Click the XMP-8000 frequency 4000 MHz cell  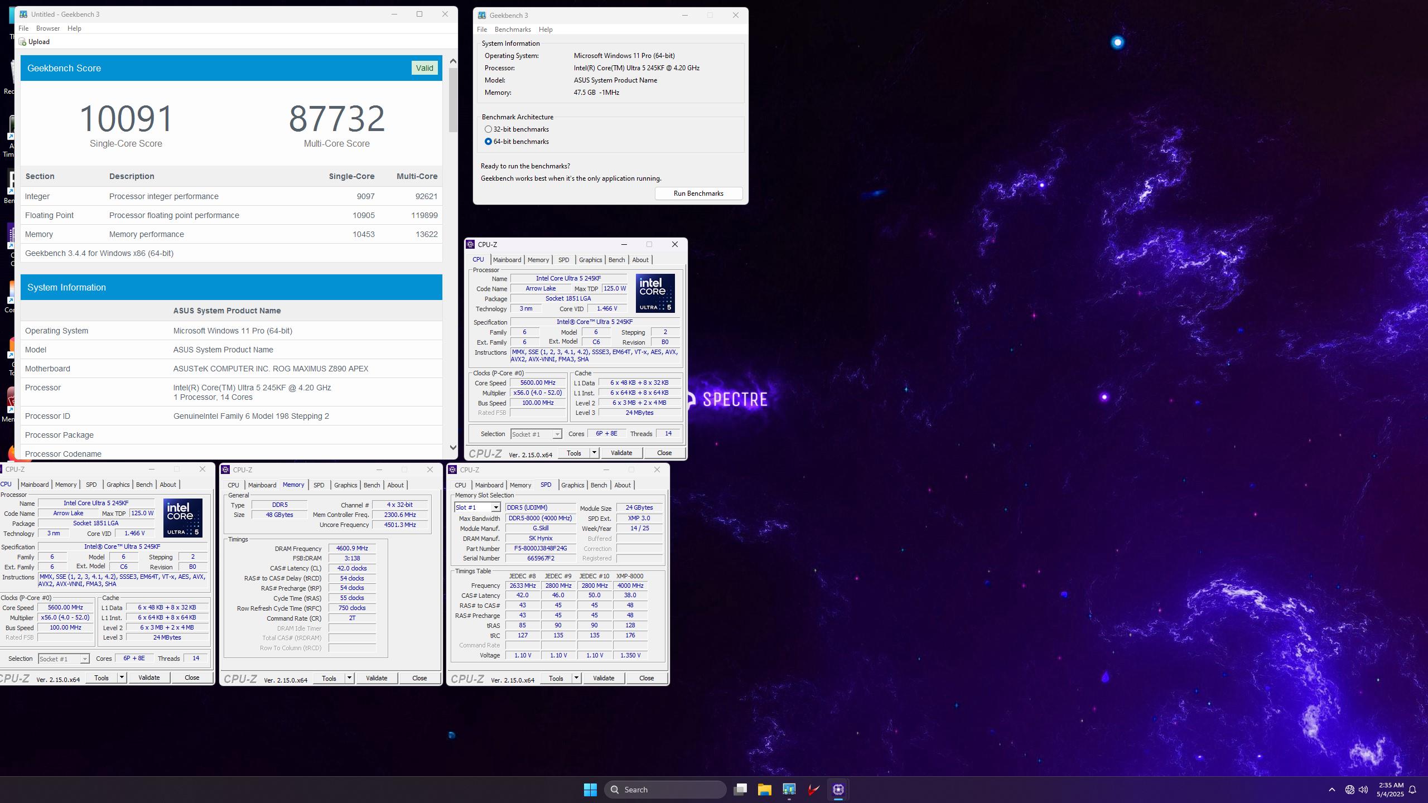(x=630, y=586)
